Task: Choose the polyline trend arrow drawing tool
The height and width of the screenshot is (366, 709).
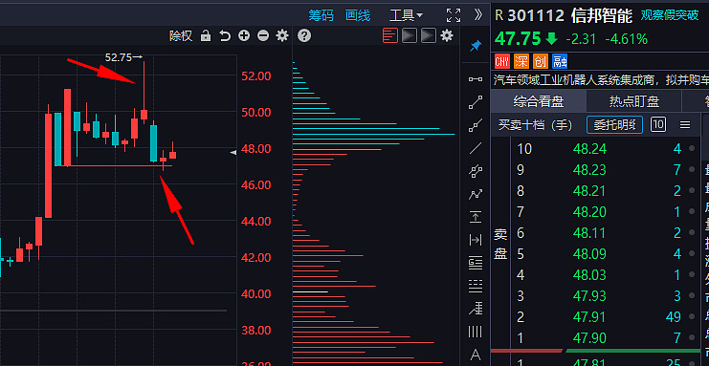Action: coord(476,194)
